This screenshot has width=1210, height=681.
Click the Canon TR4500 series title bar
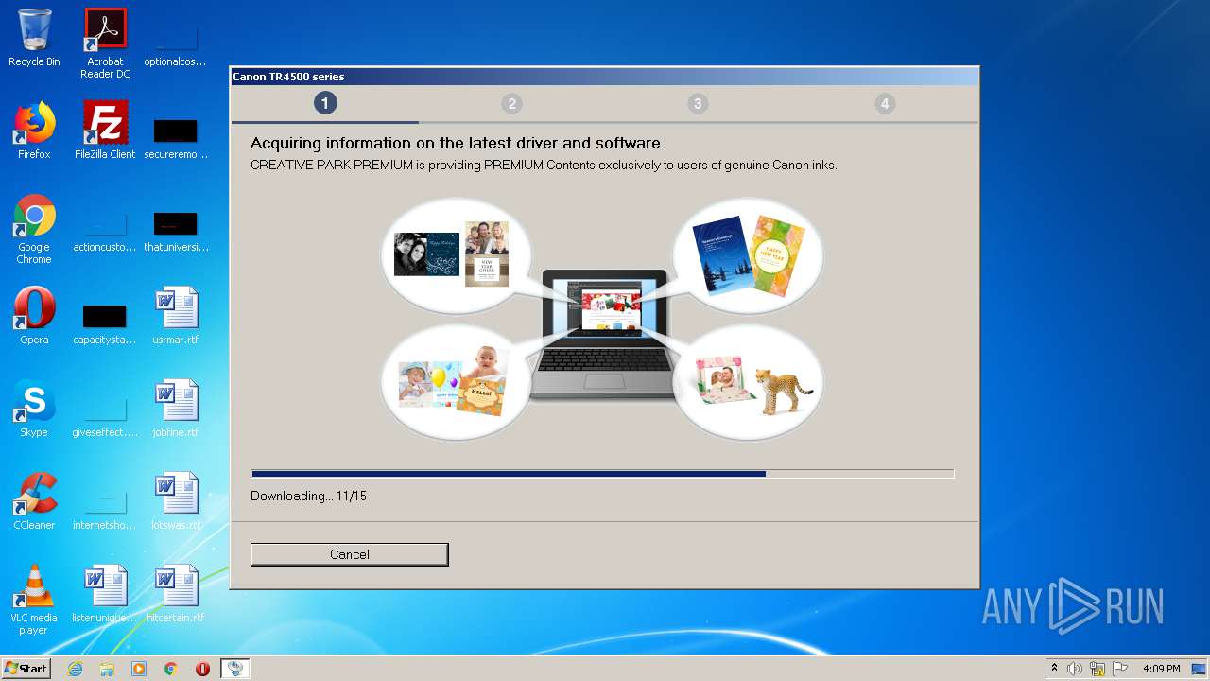[605, 77]
